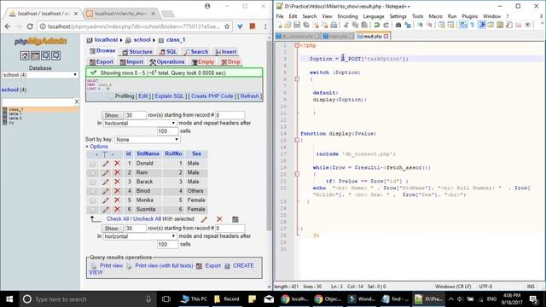Switch to the Structure tab in phpMyAdmin
This screenshot has width=546, height=307.
(x=137, y=51)
